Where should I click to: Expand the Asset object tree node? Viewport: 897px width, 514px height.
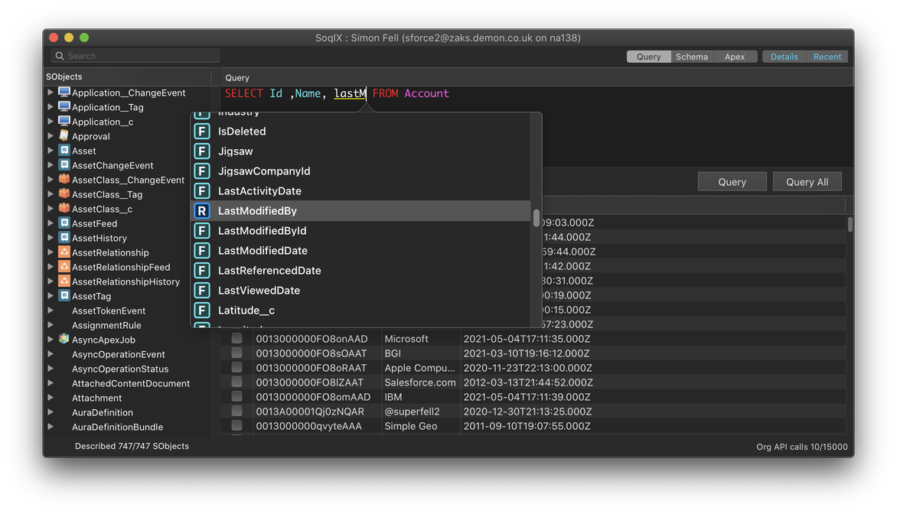click(x=51, y=151)
